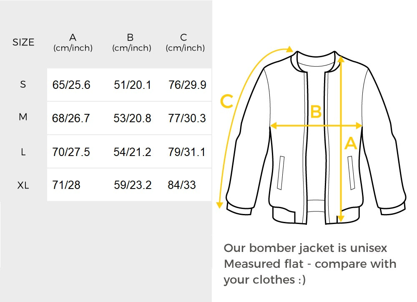
Task: Select the XL size row label
Action: [23, 184]
